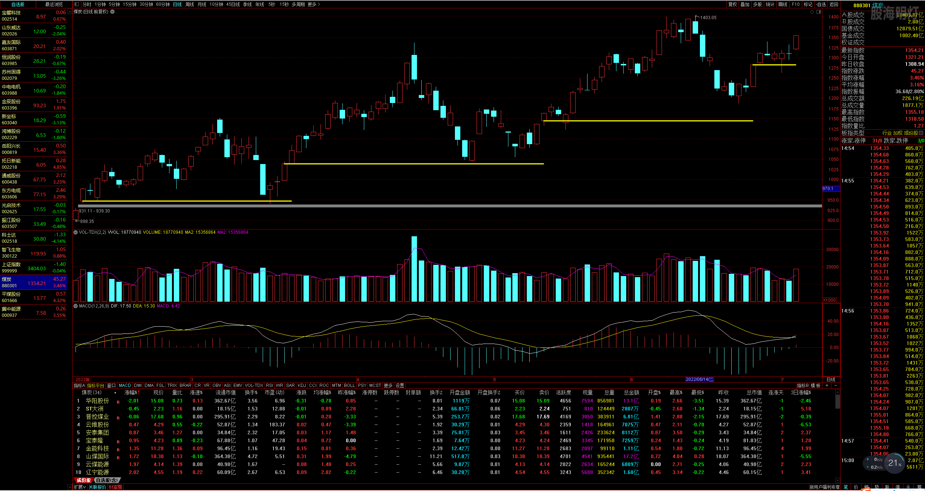Expand 更多 period options
The image size is (925, 491).
tap(314, 4)
